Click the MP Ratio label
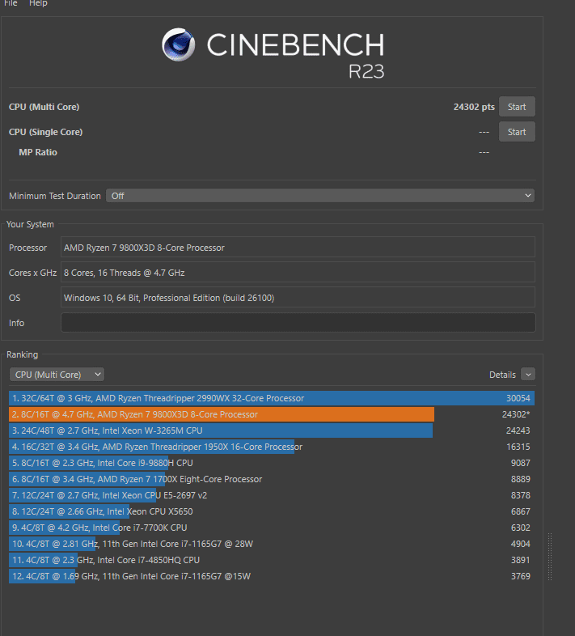575x636 pixels. pos(38,152)
